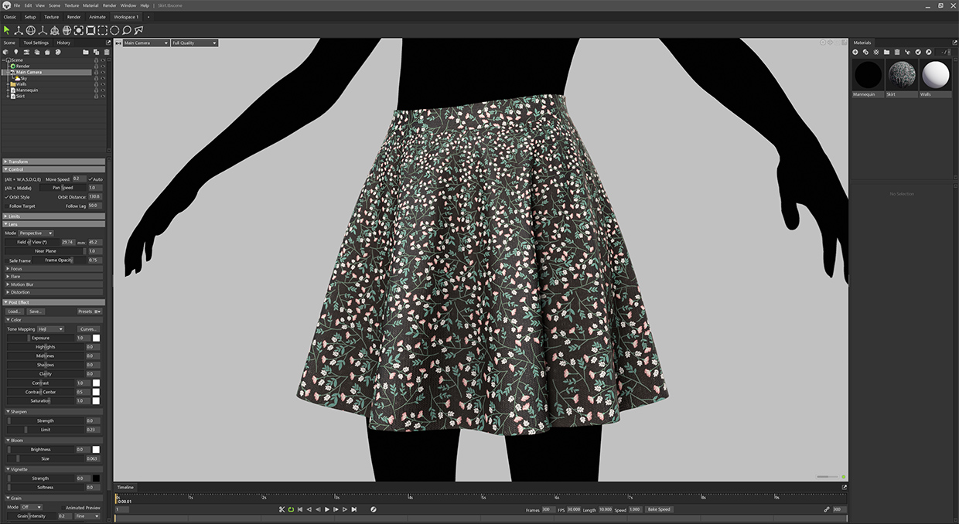
Task: Open the Material menu
Action: [90, 5]
